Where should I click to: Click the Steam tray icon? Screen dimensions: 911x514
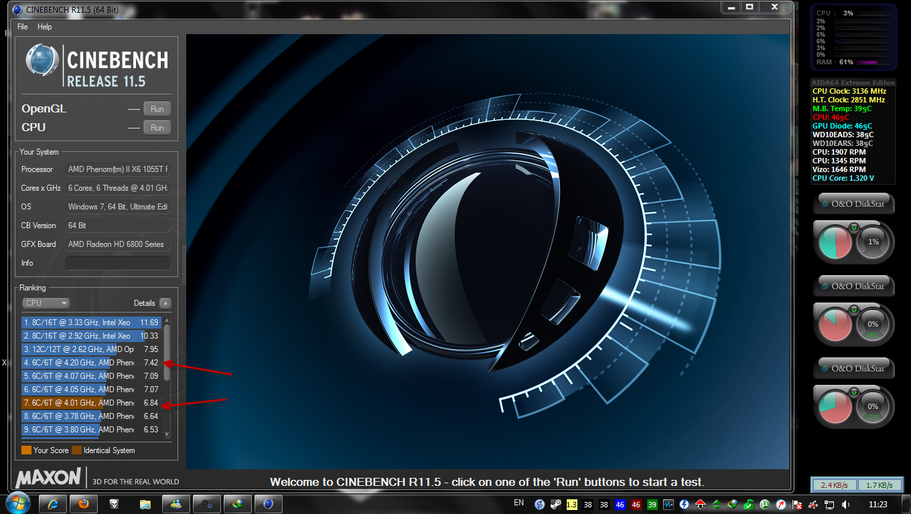click(x=555, y=504)
